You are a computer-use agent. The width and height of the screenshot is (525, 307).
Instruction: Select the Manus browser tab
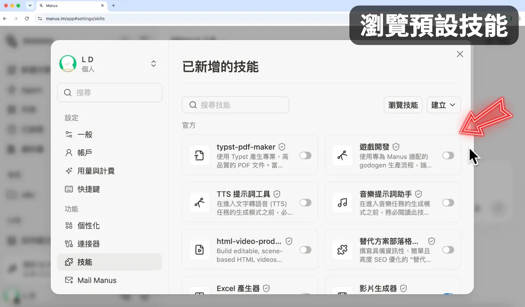(71, 5)
